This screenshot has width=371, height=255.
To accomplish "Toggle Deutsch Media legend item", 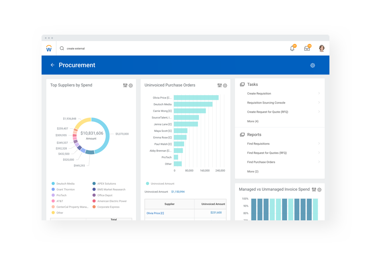I will [x=65, y=184].
